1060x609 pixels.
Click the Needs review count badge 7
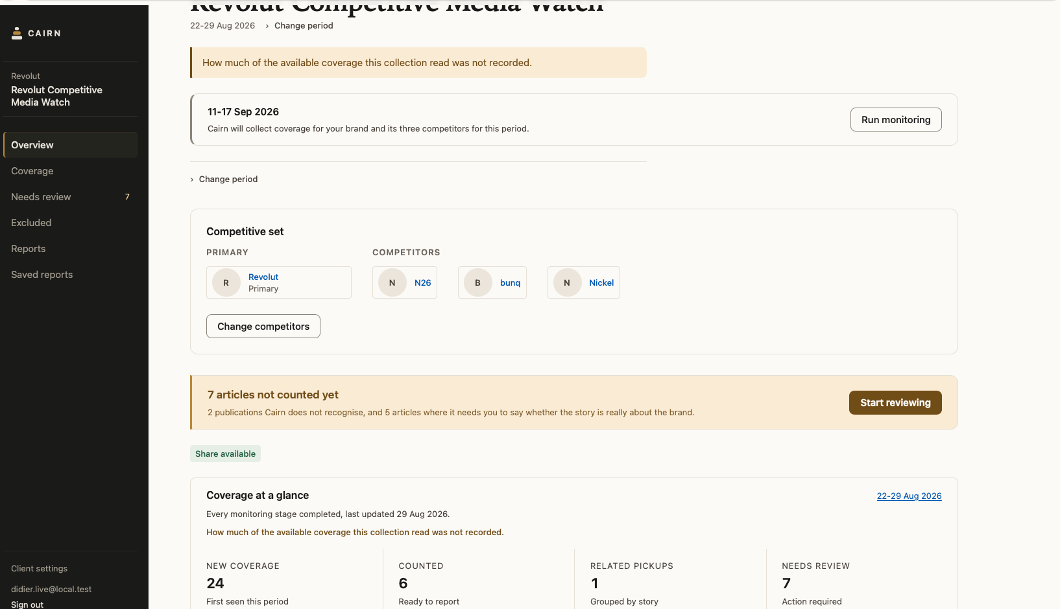click(x=127, y=197)
